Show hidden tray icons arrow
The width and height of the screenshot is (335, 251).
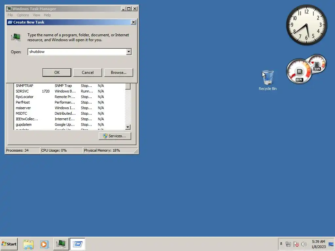pyautogui.click(x=281, y=244)
